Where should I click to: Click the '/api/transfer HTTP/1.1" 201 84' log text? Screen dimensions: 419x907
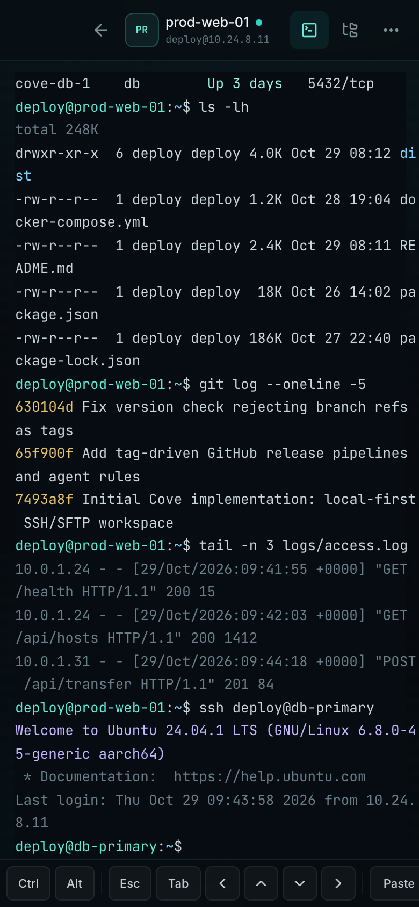tap(149, 684)
